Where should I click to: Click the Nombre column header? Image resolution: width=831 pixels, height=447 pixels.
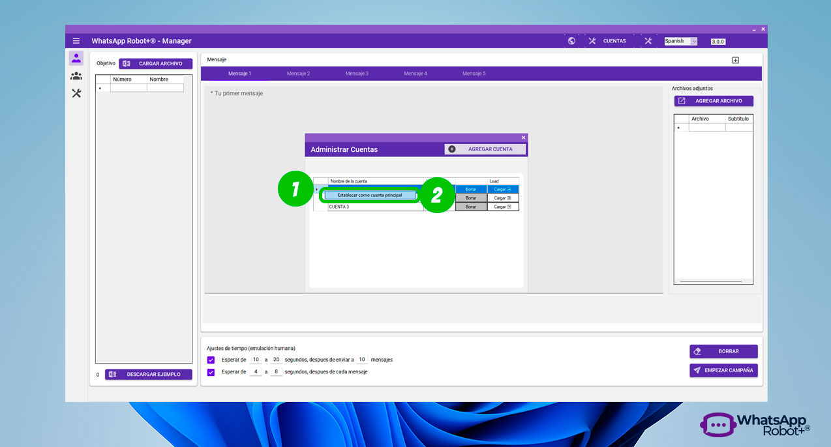coord(165,79)
